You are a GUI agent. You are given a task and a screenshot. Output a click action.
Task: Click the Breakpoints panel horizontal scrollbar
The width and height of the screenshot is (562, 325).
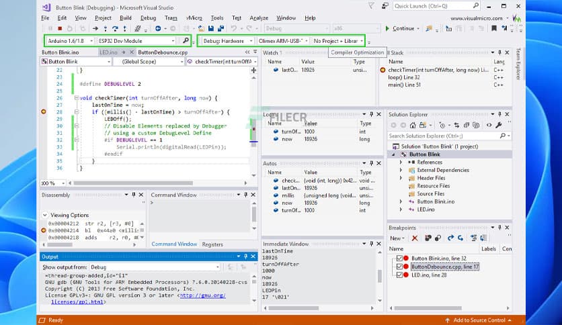tap(428, 308)
